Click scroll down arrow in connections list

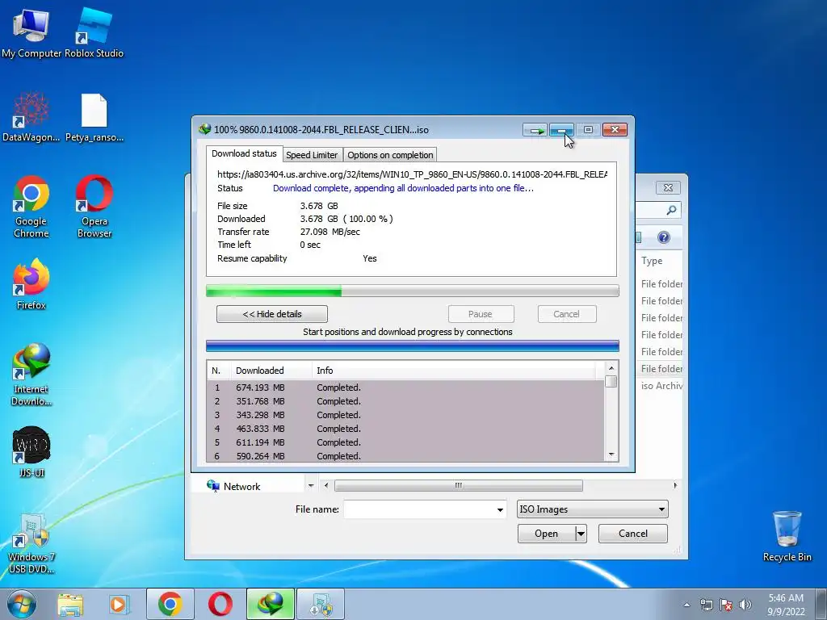click(611, 455)
